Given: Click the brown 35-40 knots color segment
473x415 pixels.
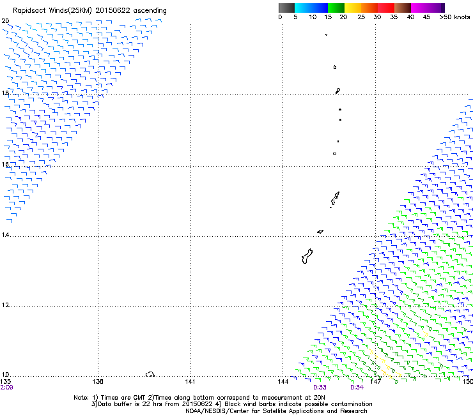Looking at the screenshot, I should click(403, 8).
